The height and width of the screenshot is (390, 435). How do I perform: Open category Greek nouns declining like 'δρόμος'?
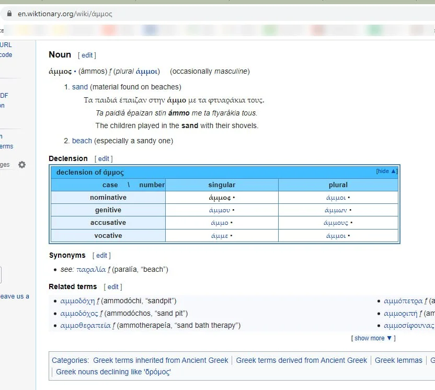(x=113, y=372)
